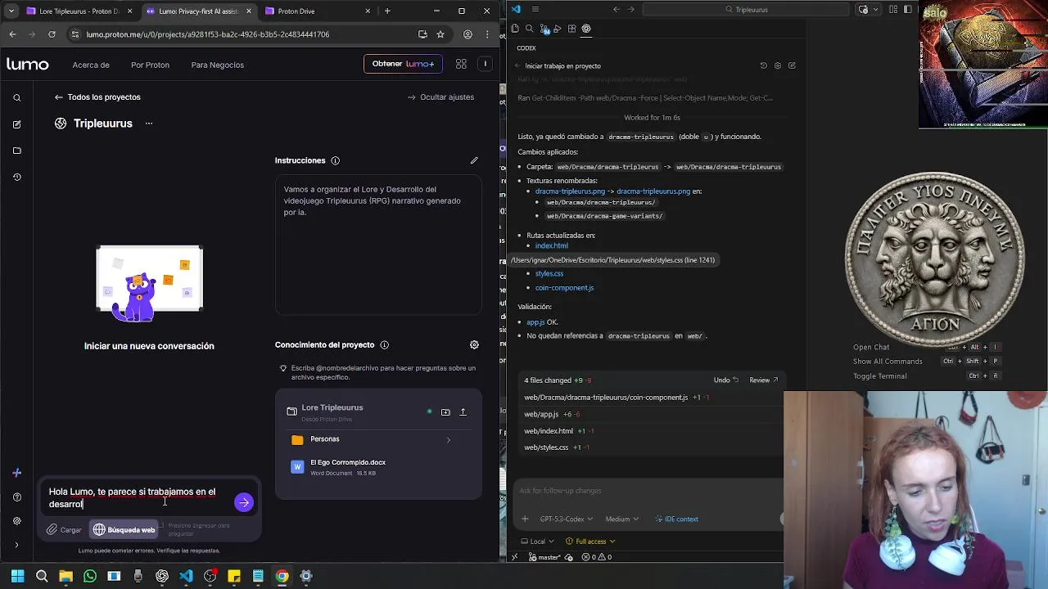The width and height of the screenshot is (1048, 589).
Task: Open the Acerca de menu
Action: 91,65
